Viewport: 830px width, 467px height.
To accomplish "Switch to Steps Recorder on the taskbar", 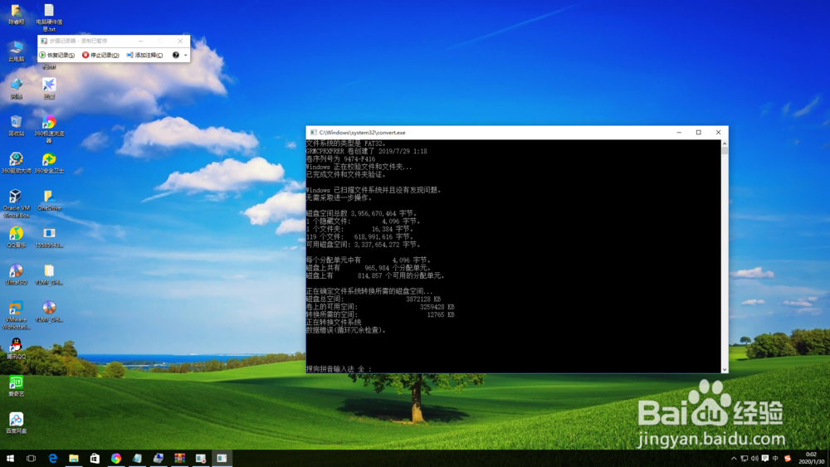I will 201,458.
